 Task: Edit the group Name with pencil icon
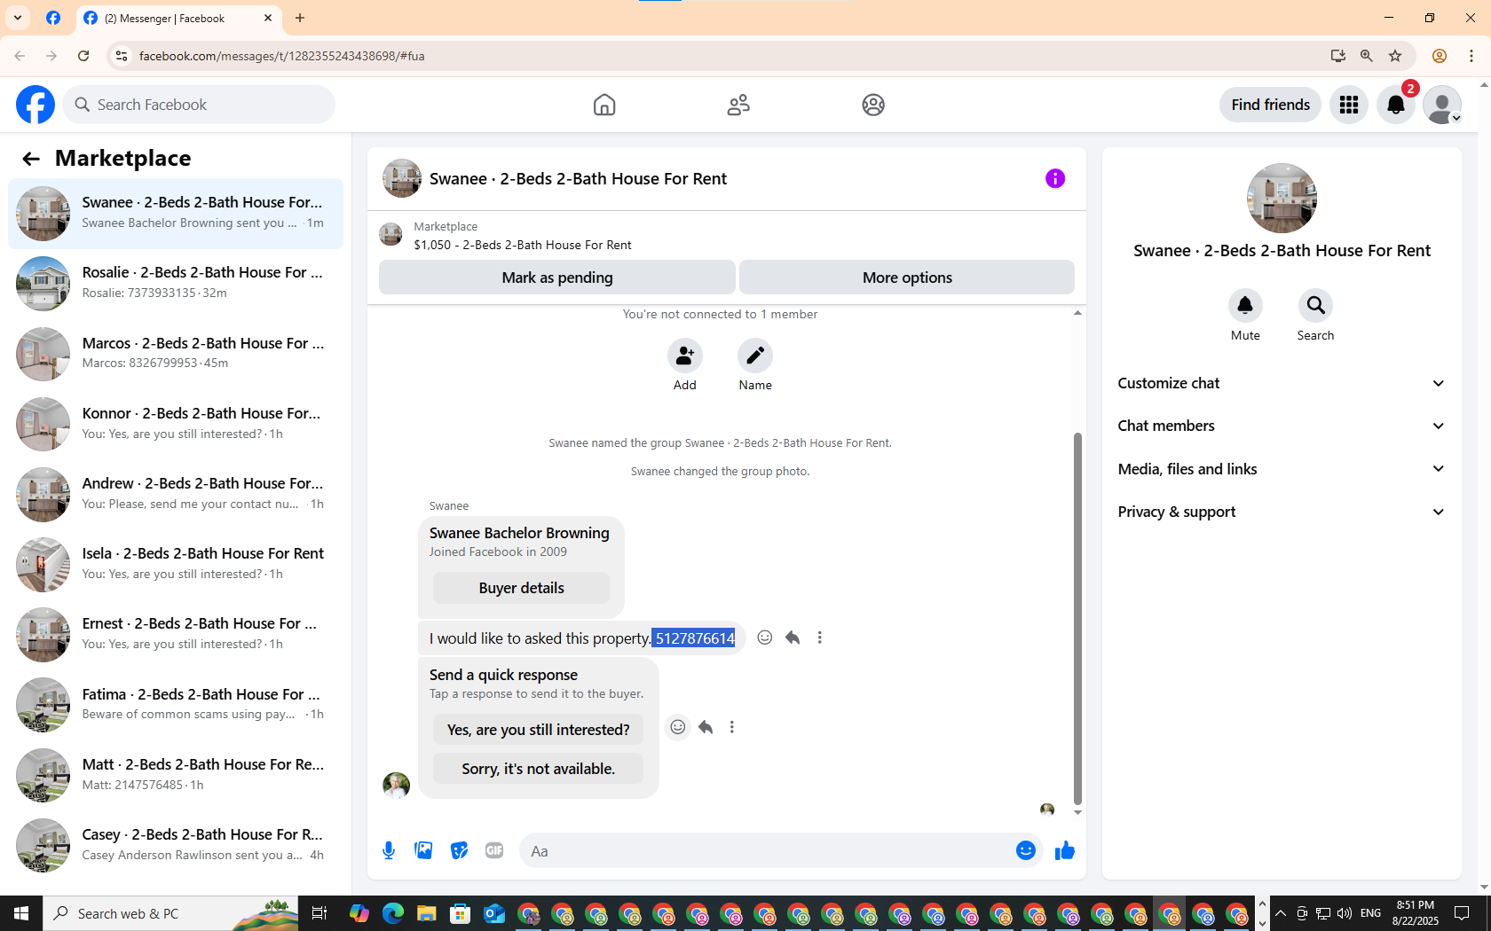tap(755, 356)
